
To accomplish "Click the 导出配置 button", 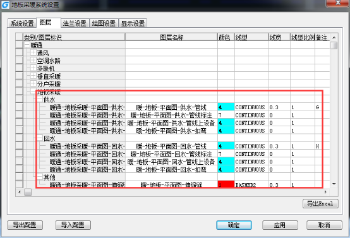I will pos(25,225).
